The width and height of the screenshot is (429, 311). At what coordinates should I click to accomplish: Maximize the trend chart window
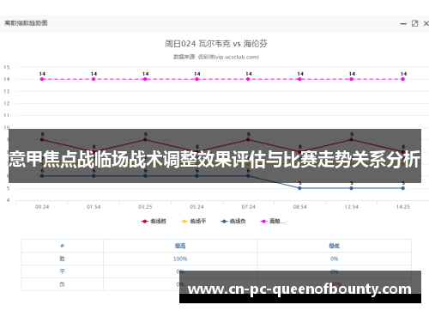click(414, 23)
